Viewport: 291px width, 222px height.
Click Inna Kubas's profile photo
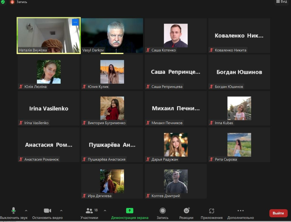tap(239, 108)
